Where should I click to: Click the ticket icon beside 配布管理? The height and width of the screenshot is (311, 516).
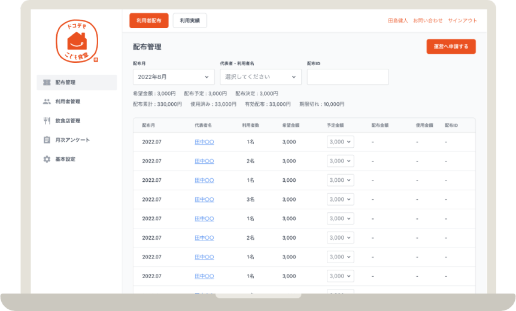(47, 83)
